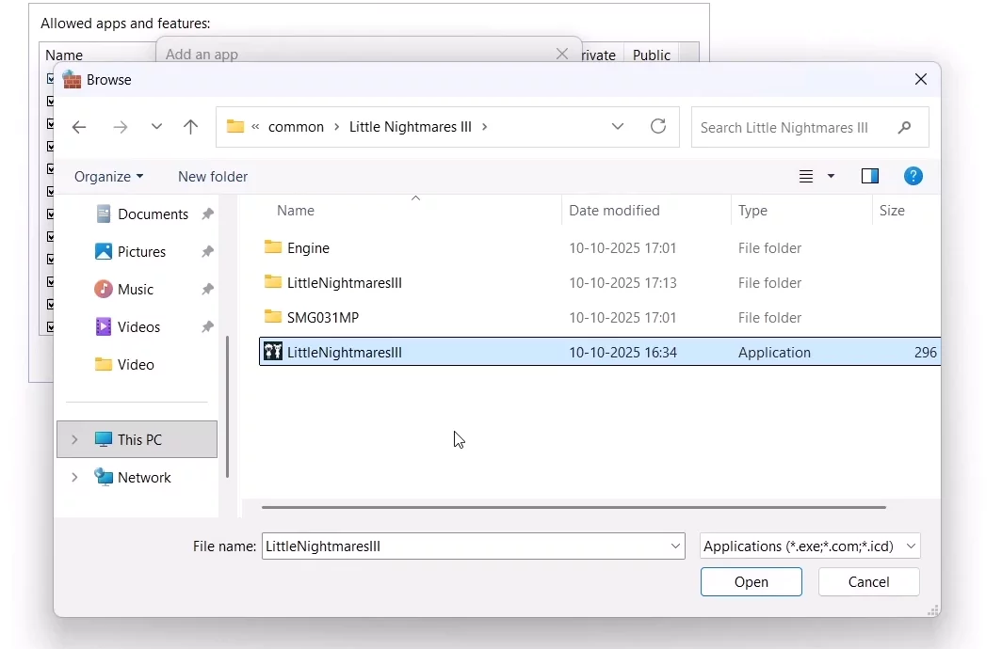Open the Organize menu

108,177
